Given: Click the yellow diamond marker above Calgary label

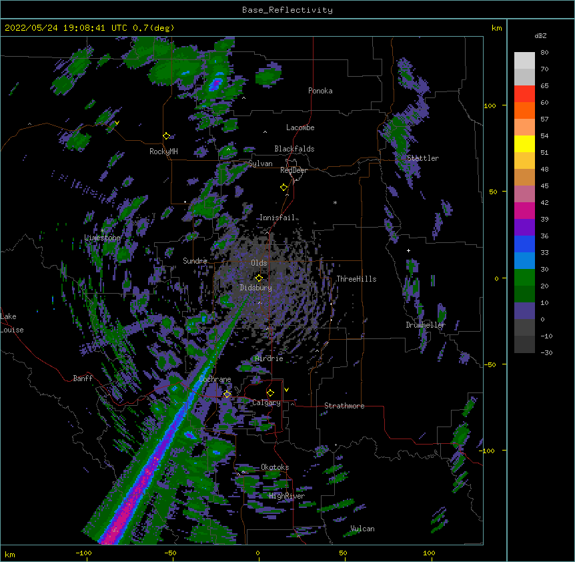Looking at the screenshot, I should [270, 393].
